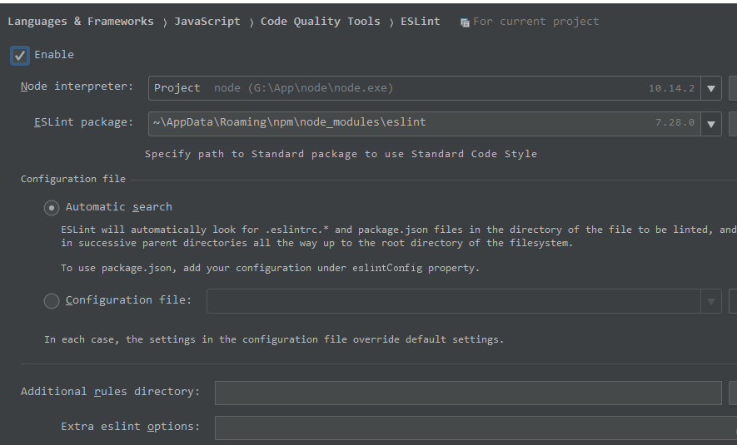
Task: Click the 'Configuration file' section heading
Action: click(x=72, y=179)
